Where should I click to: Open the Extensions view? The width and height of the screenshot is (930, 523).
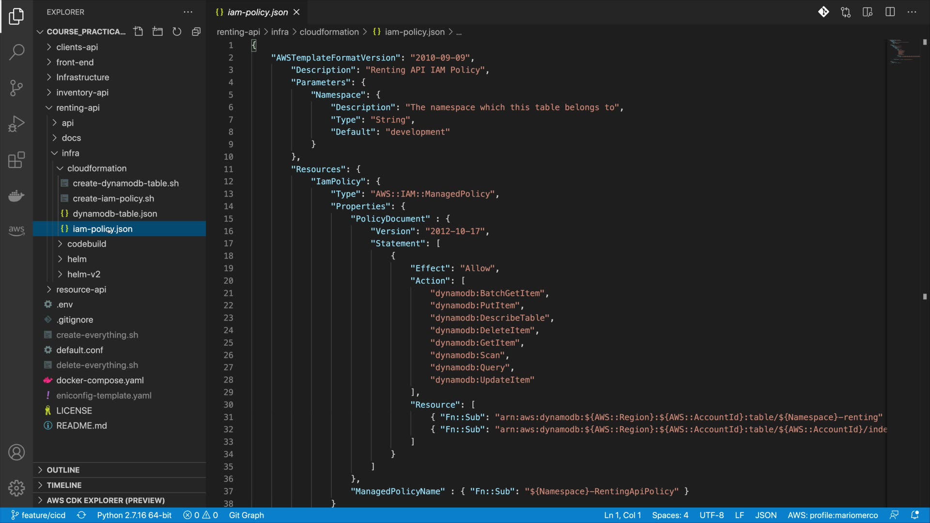16,160
